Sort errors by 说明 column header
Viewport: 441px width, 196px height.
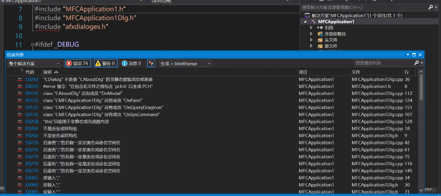point(169,72)
